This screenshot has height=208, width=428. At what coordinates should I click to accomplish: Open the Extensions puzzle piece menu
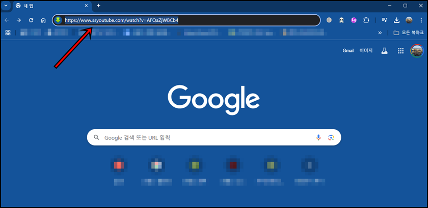point(366,20)
